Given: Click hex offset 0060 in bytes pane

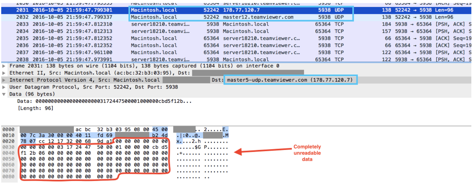Looking at the screenshot, I should (9, 165).
